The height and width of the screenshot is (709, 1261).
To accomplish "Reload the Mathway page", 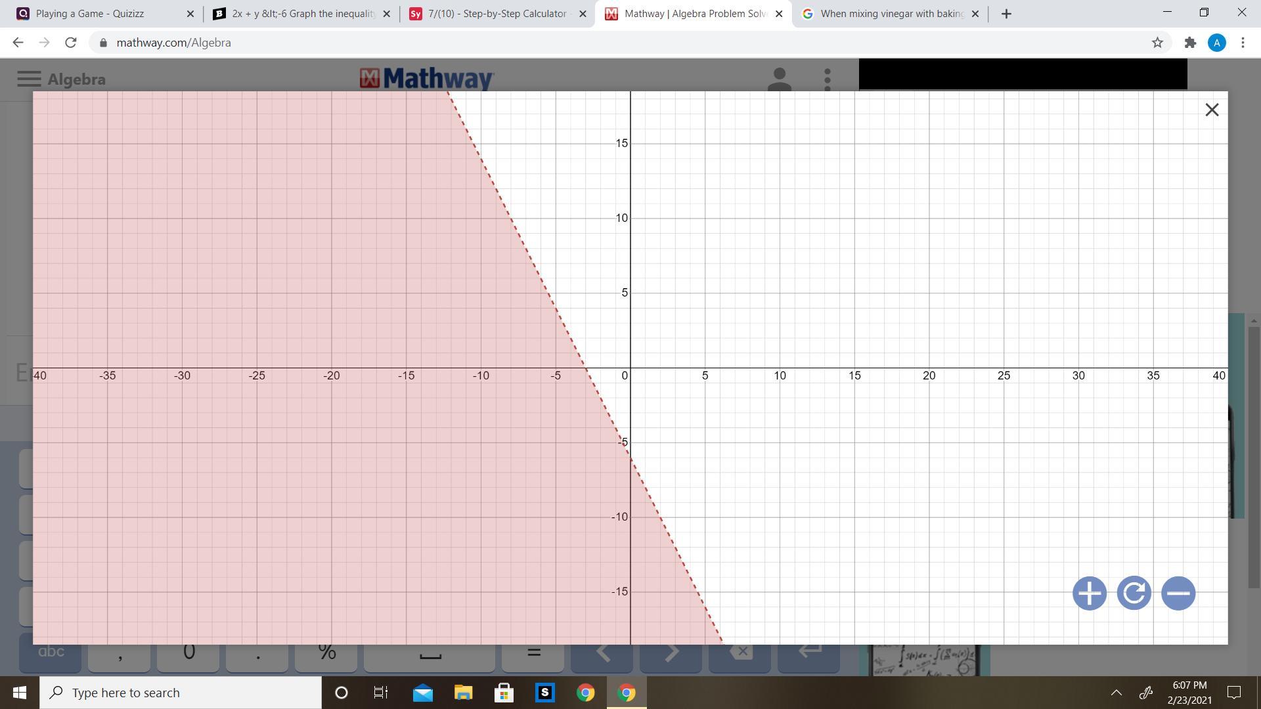I will click(x=70, y=43).
